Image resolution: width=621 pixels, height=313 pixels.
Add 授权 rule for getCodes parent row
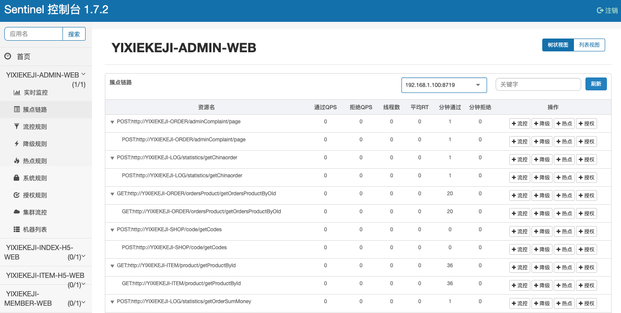(586, 232)
